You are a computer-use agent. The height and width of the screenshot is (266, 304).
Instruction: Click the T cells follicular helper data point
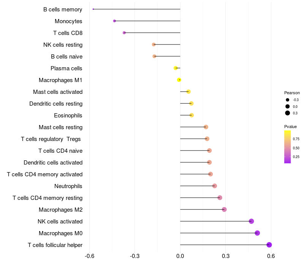click(269, 245)
